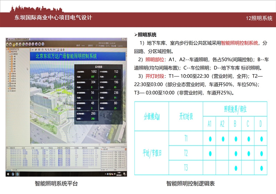Screen dimensions: 276x194
Task: Click the 平时/节假日 table cell
Action: pyautogui.click(x=152, y=153)
